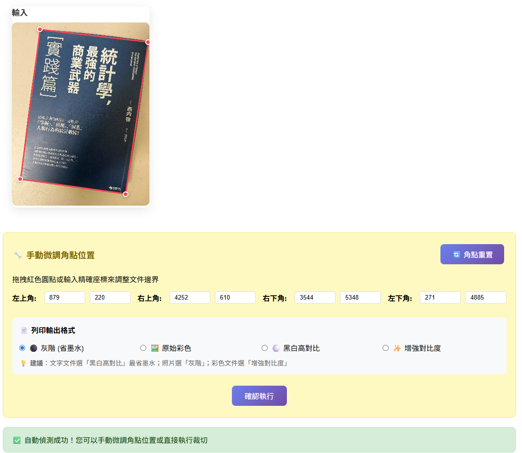Image resolution: width=522 pixels, height=453 pixels.
Task: Click the lightbulb icon before 建議
Action: [23, 363]
